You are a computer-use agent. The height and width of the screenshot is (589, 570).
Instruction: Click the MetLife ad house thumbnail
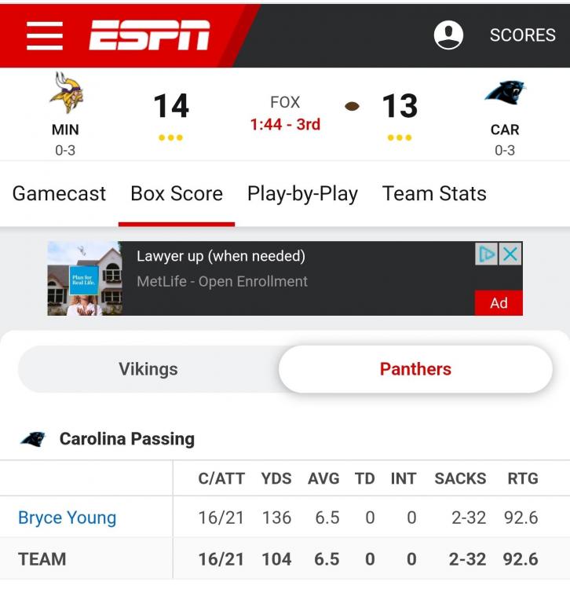(x=85, y=279)
